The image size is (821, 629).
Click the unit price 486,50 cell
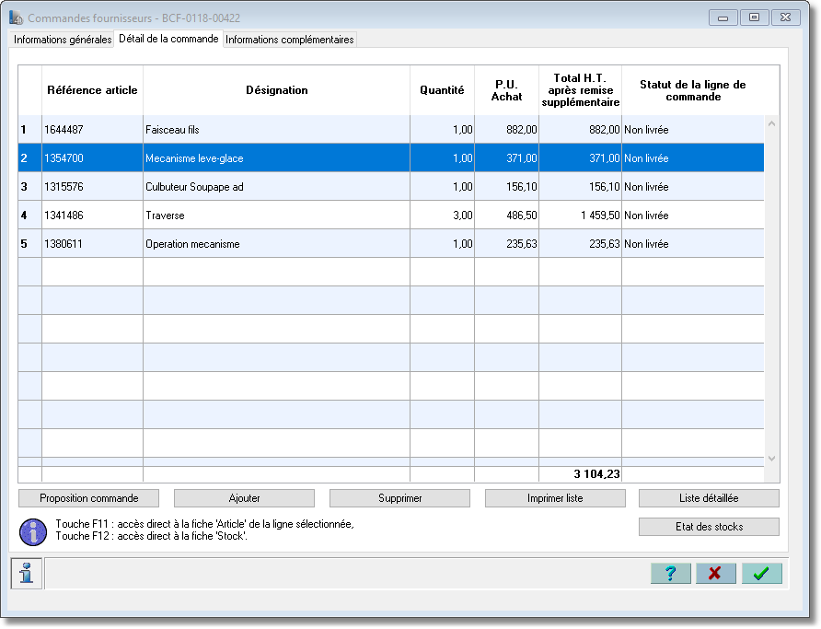[506, 215]
